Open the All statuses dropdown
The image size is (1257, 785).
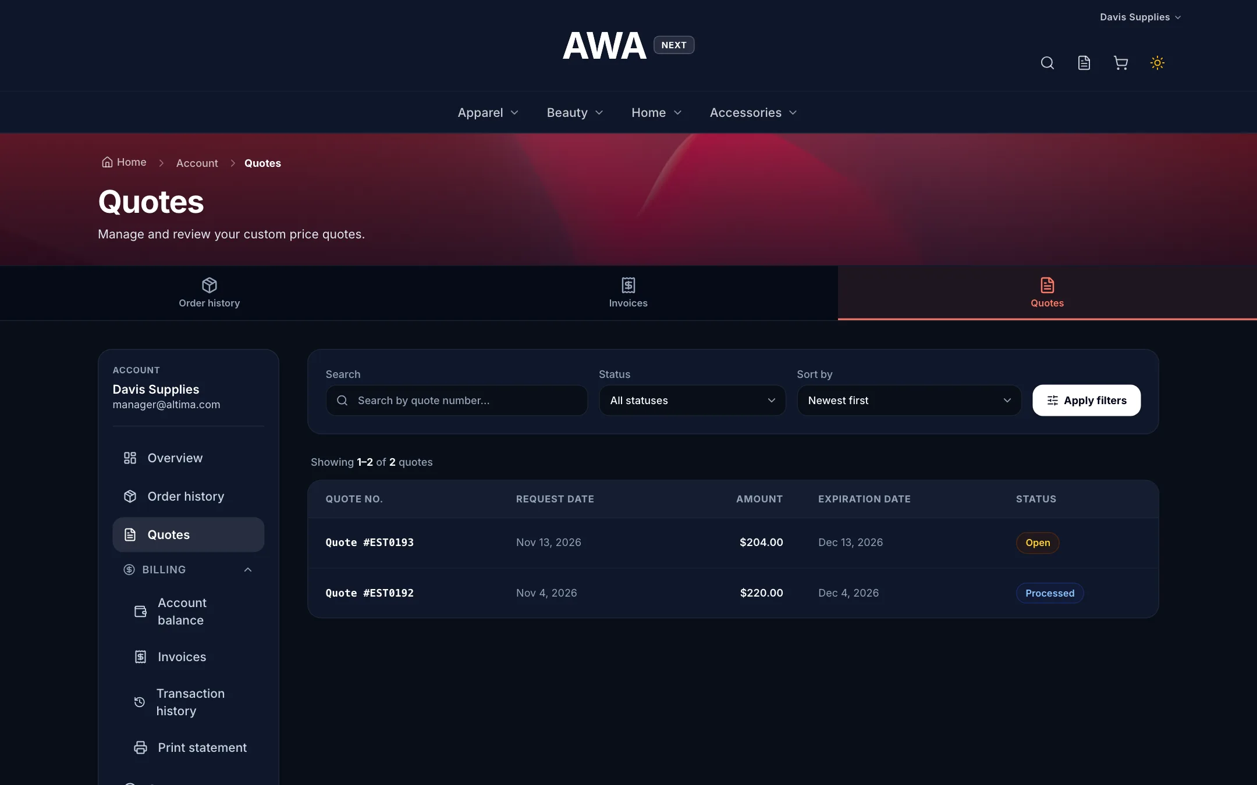pos(692,401)
